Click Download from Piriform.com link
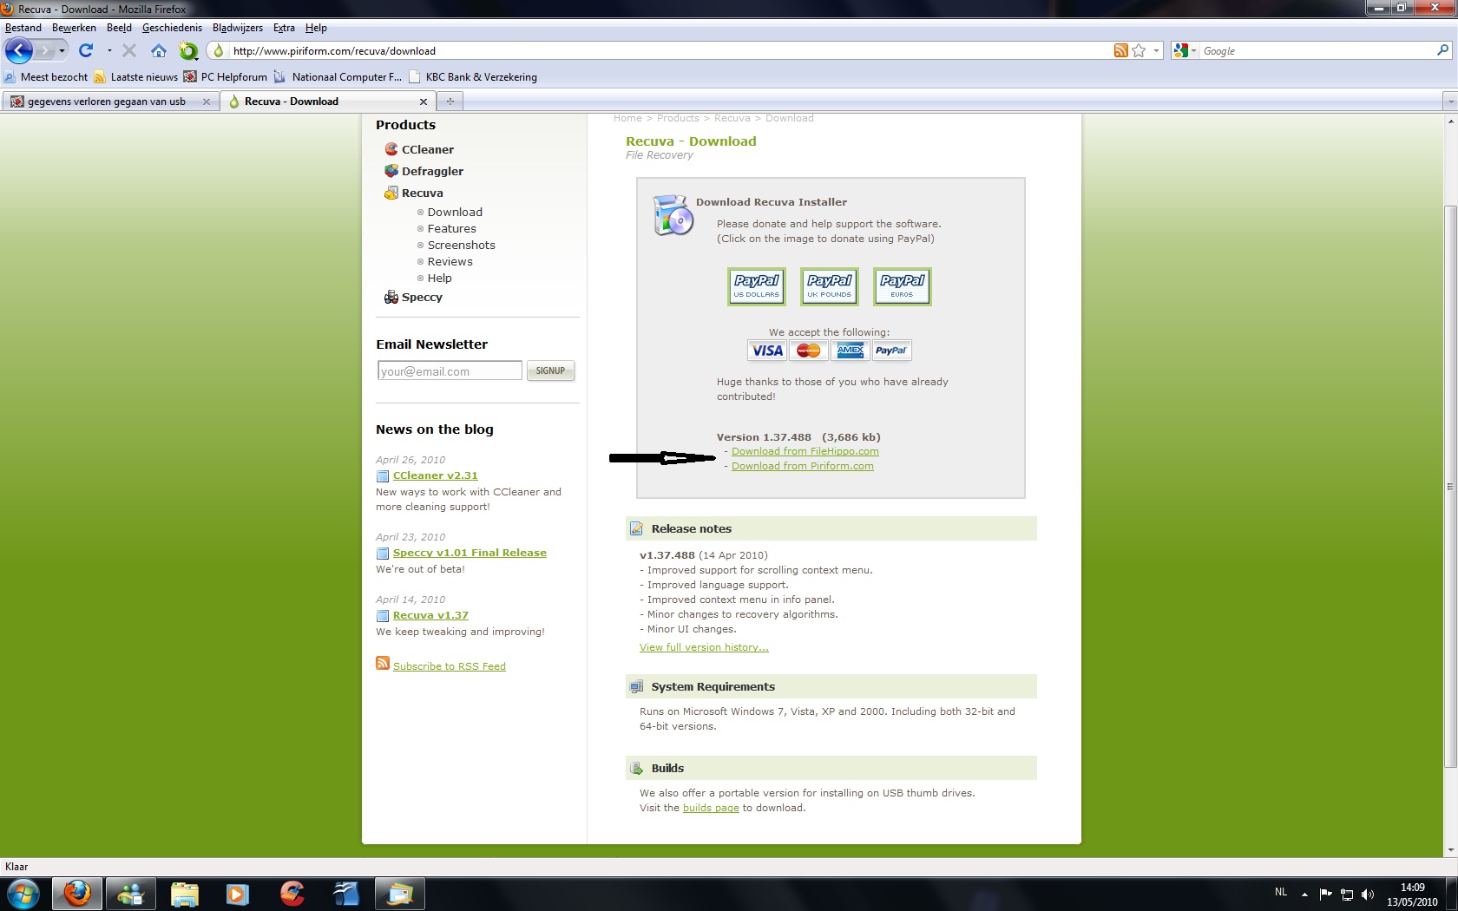Viewport: 1458px width, 911px height. pos(802,466)
